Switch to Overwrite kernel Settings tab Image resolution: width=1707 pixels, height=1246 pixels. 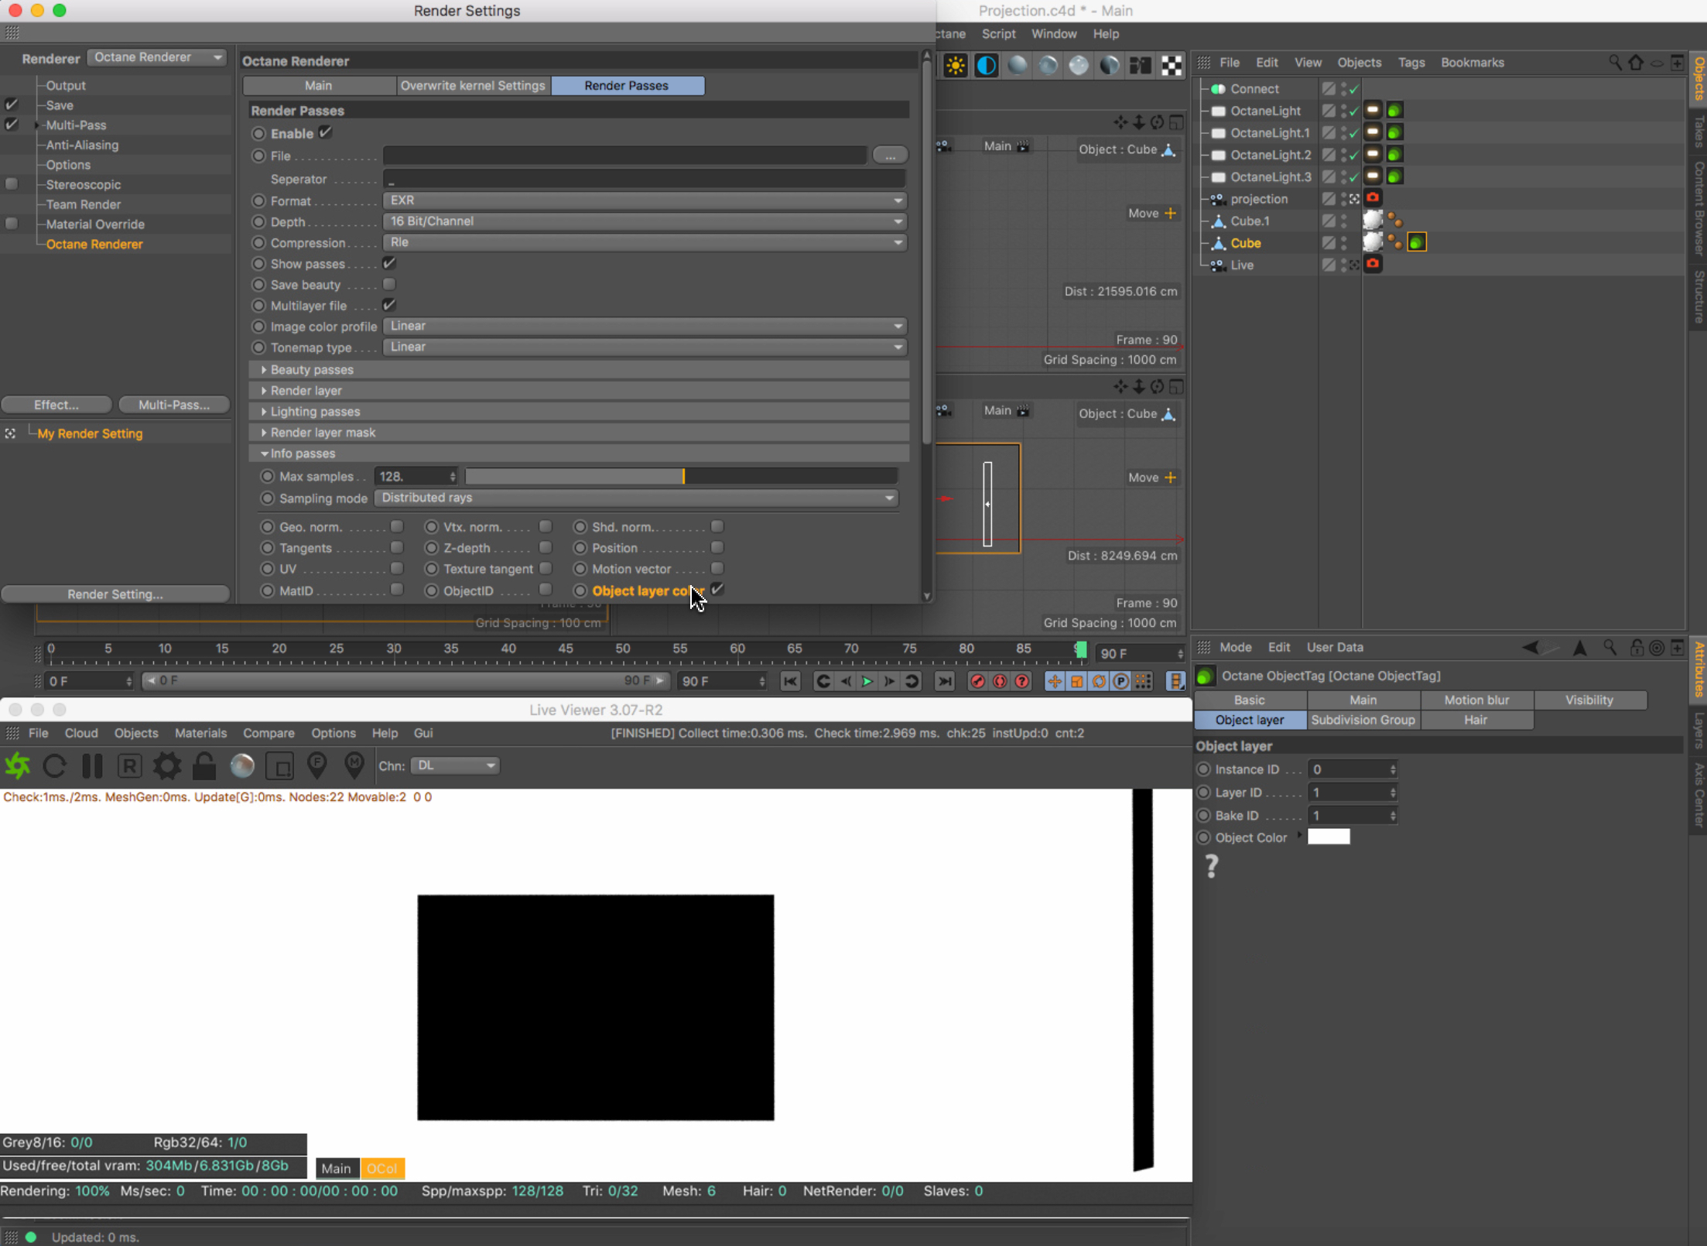[x=473, y=86]
